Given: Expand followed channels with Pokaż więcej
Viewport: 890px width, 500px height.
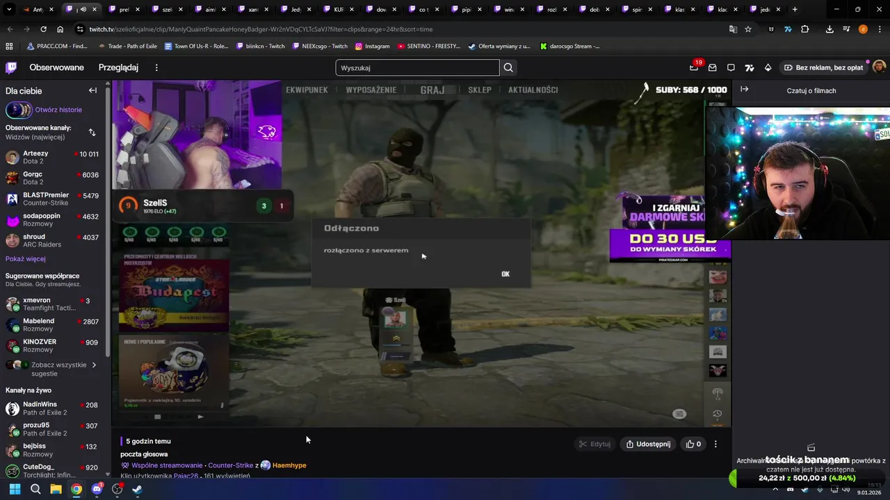Looking at the screenshot, I should click(x=26, y=258).
